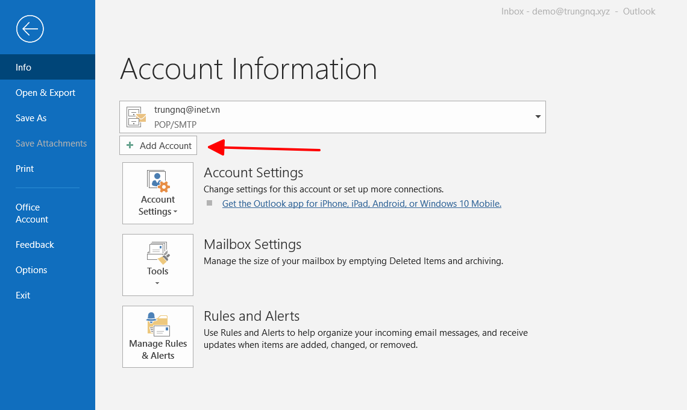Click the back arrow circle icon
The height and width of the screenshot is (410, 687).
tap(30, 29)
